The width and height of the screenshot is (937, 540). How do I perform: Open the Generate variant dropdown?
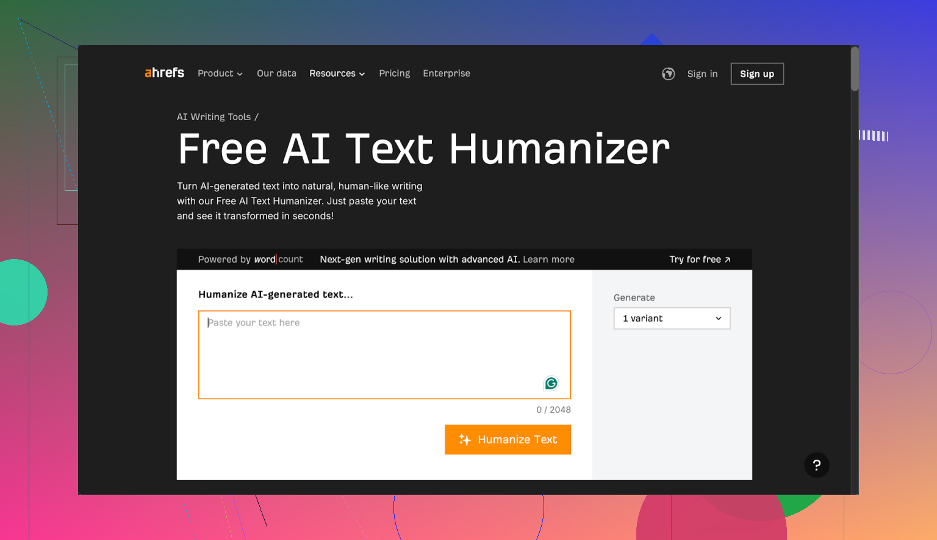[672, 319]
